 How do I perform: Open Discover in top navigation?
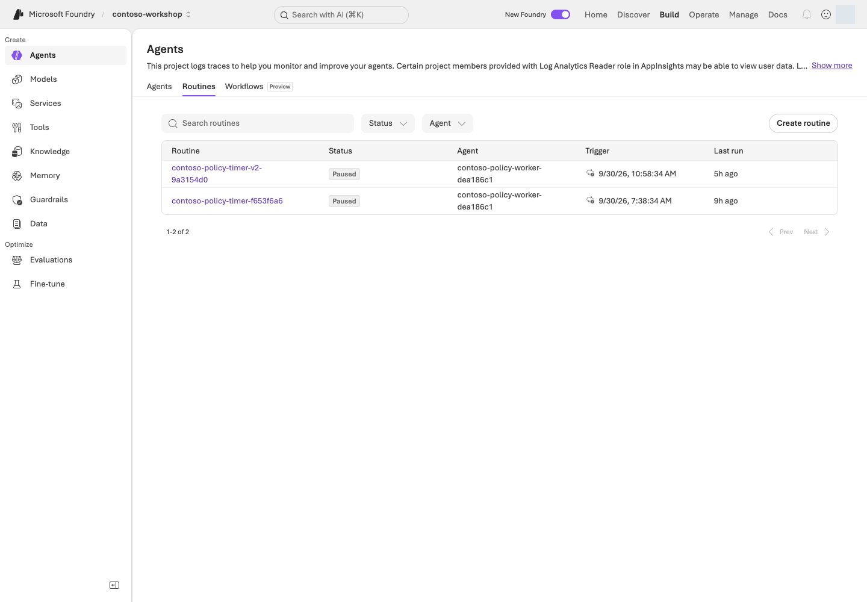click(x=633, y=14)
